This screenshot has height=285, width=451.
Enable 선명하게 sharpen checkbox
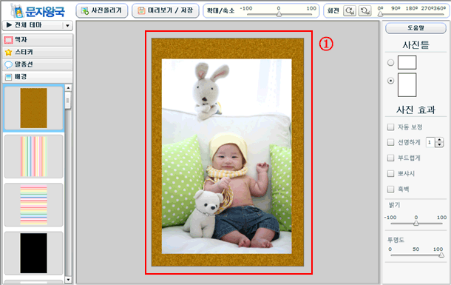point(390,142)
